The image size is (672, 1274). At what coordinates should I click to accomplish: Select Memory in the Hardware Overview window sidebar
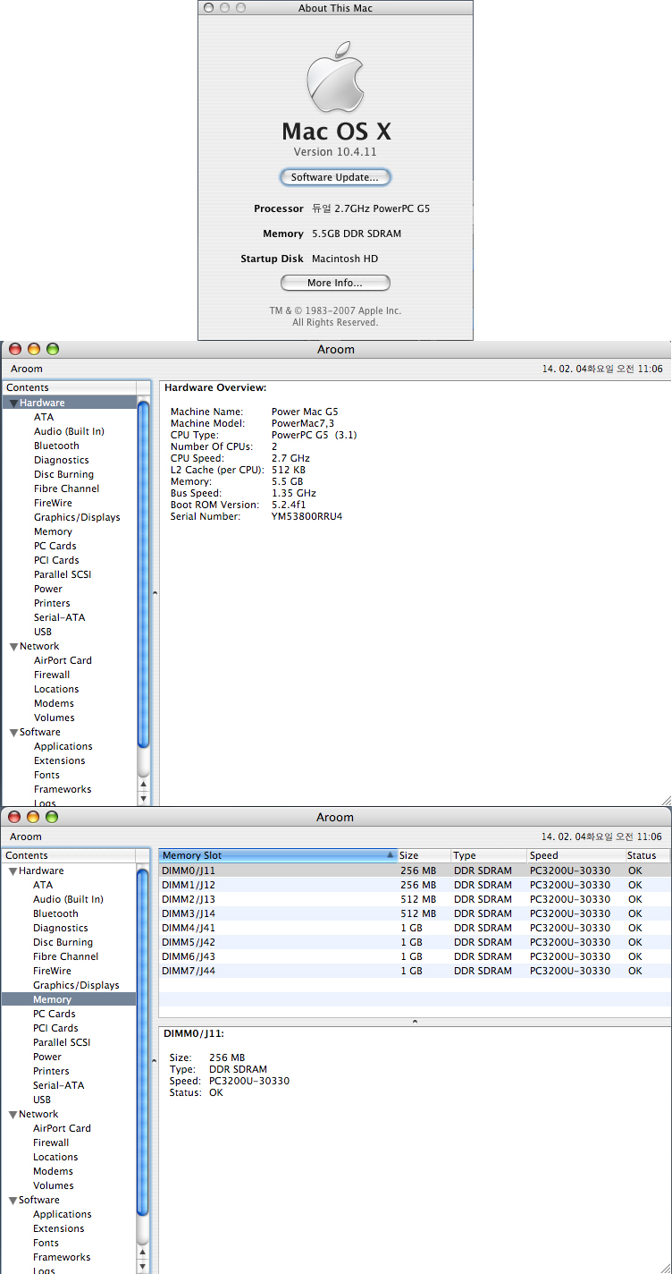53,531
